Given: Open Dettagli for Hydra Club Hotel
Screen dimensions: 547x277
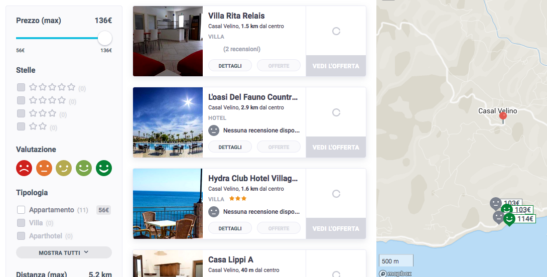Looking at the screenshot, I should pyautogui.click(x=230, y=228).
